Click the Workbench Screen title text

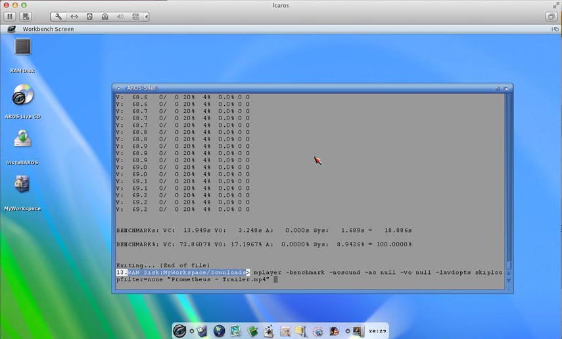49,29
